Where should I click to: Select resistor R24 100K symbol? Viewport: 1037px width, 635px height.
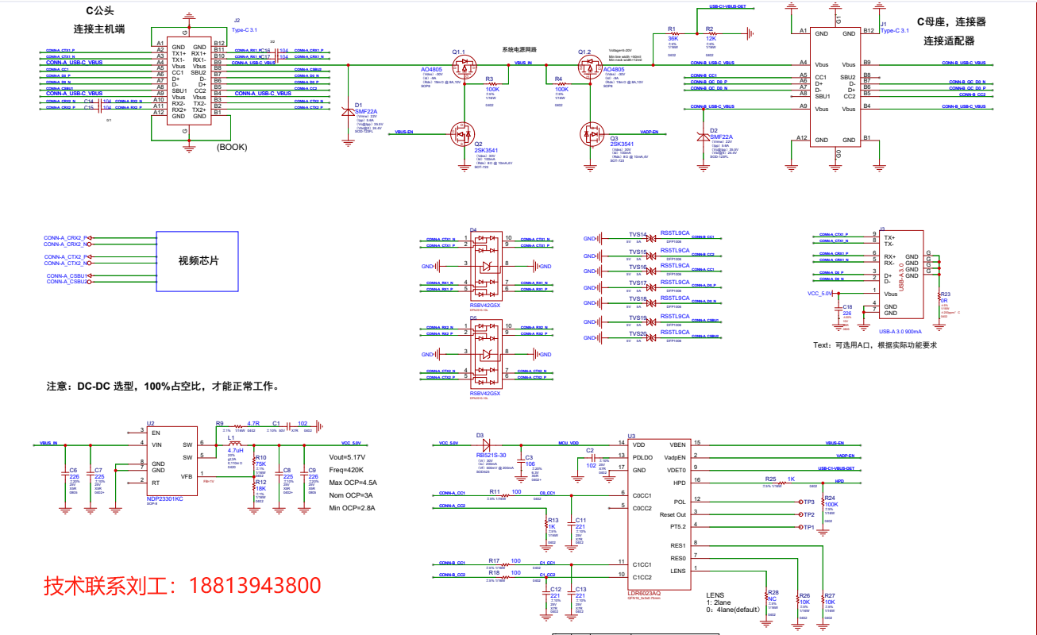click(x=823, y=502)
